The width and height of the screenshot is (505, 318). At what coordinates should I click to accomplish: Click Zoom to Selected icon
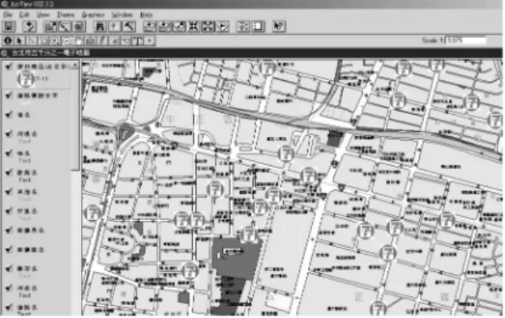[179, 27]
